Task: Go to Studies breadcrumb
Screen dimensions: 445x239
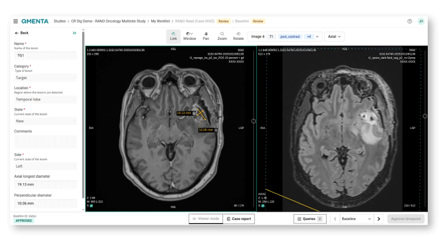Action: [60, 21]
